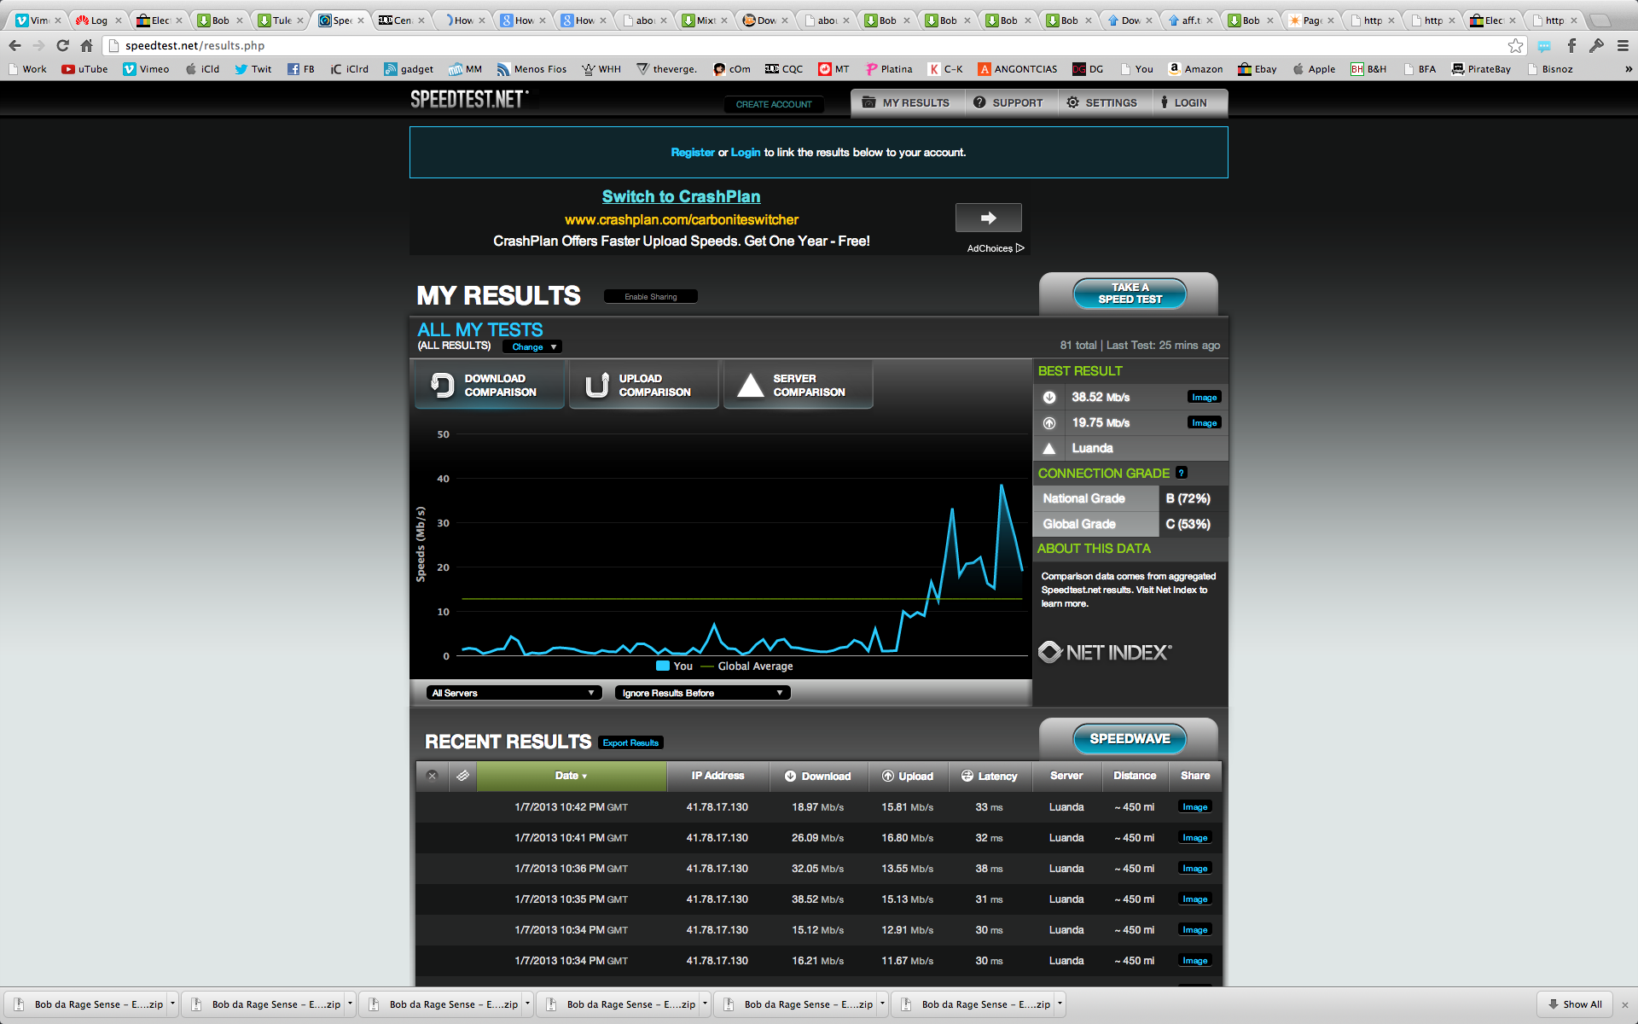The width and height of the screenshot is (1638, 1024).
Task: Open the Amazon bookmark
Action: [x=1195, y=69]
